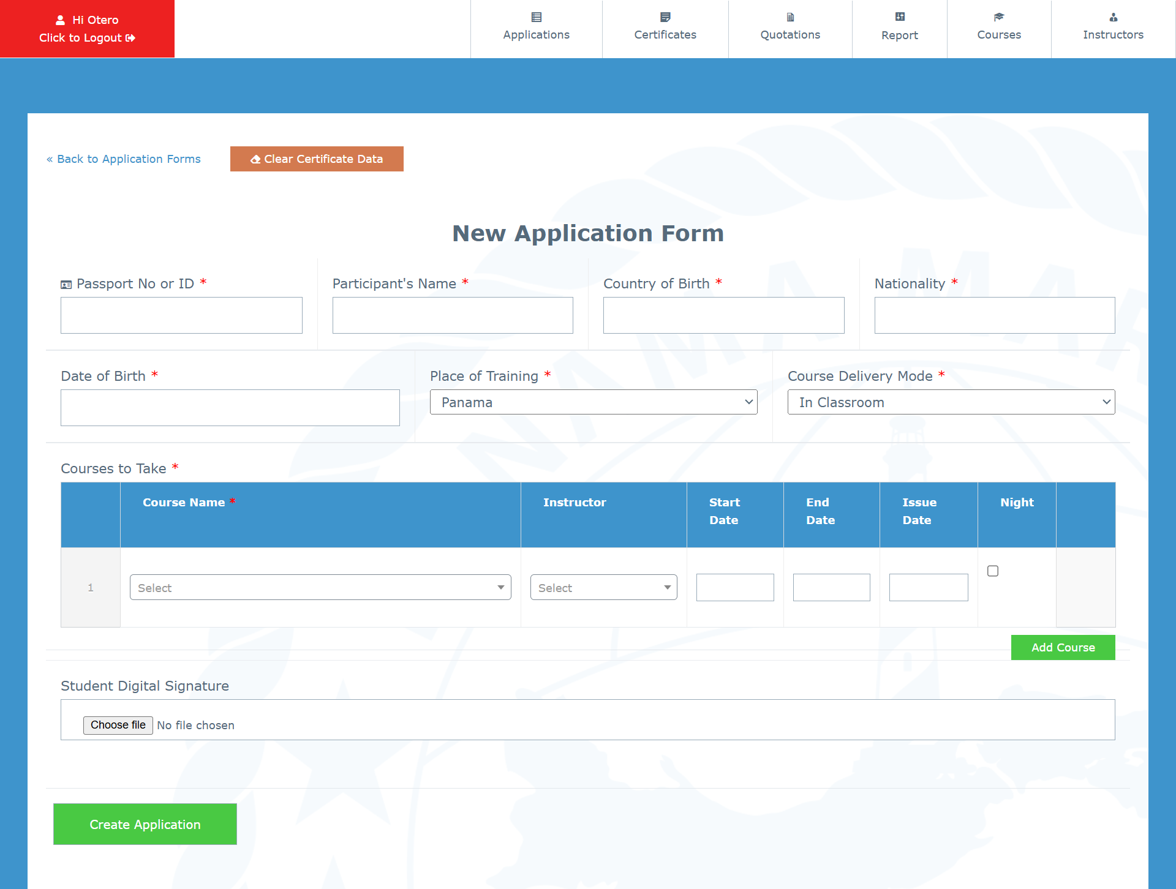1176x889 pixels.
Task: Expand the Course Delivery Mode dropdown
Action: click(x=951, y=402)
